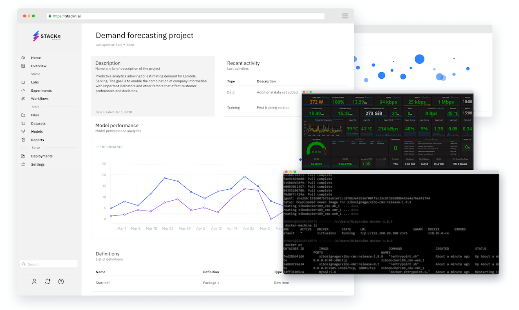Click the 'Package 1' definition cell

click(x=211, y=283)
